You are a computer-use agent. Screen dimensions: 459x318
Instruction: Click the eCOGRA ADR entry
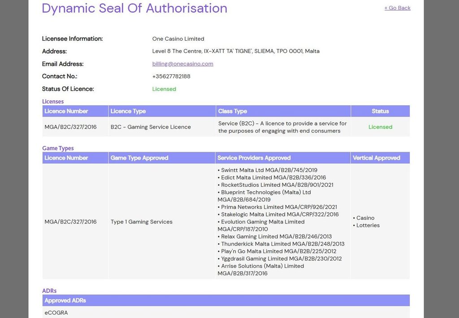pos(56,313)
